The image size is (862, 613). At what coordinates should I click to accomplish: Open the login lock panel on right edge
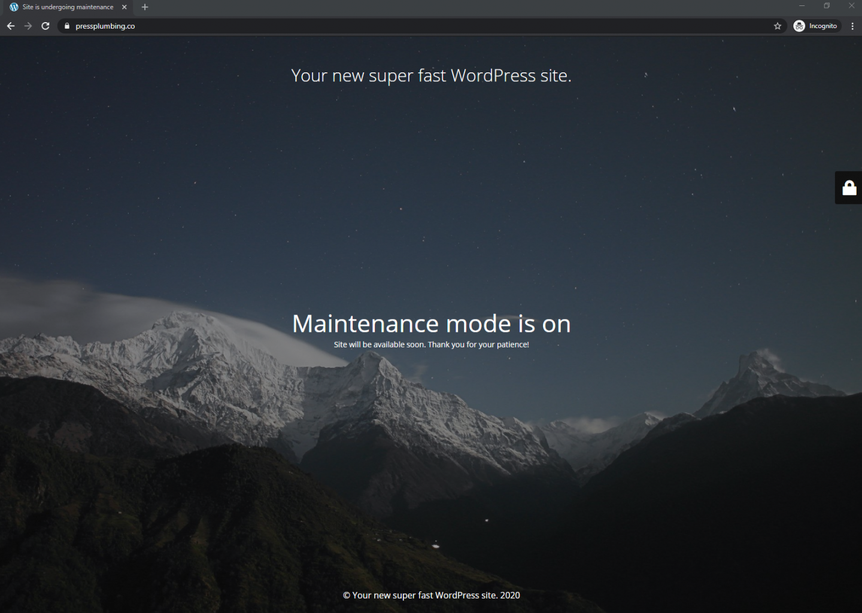click(849, 188)
